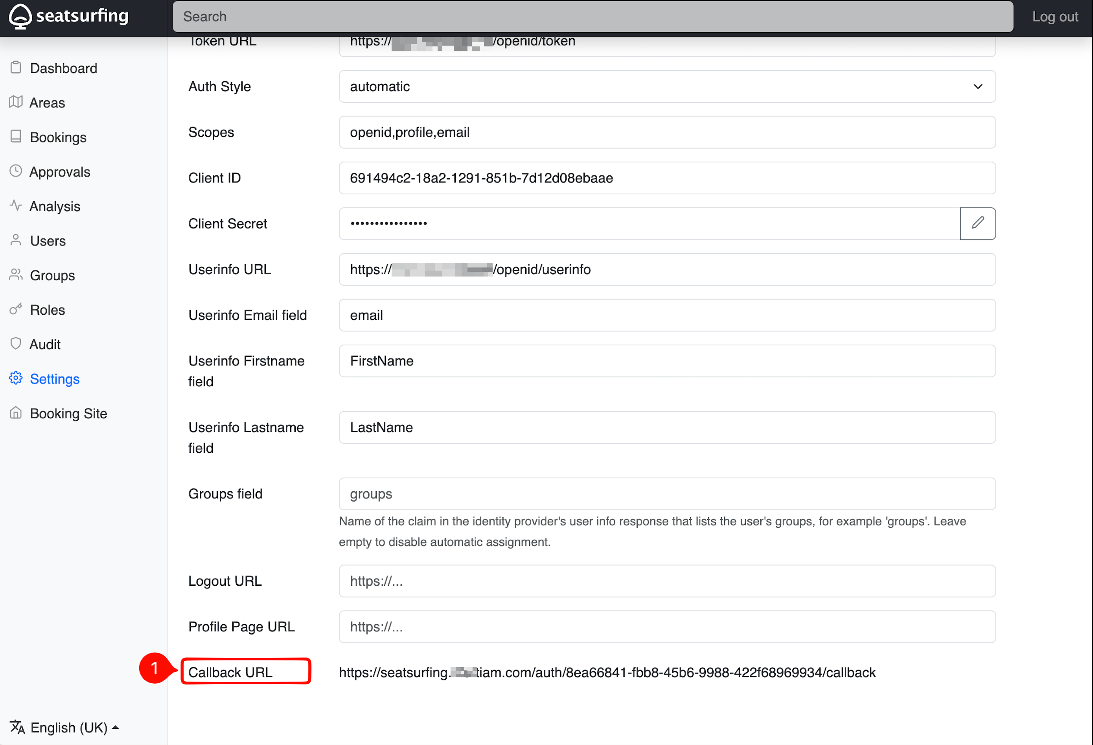The width and height of the screenshot is (1093, 745).
Task: Click the callback URL text value
Action: point(607,672)
